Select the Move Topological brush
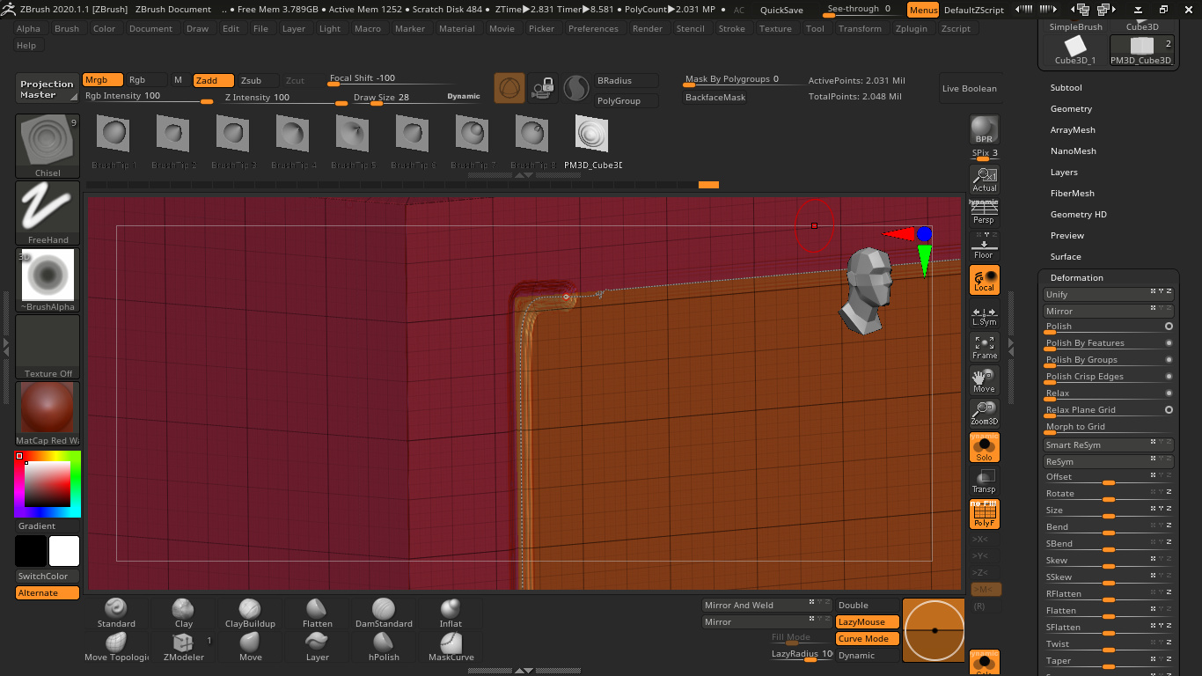Viewport: 1202px width, 676px height. pos(116,647)
